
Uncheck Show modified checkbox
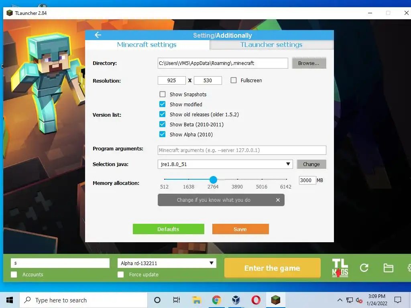tap(163, 104)
